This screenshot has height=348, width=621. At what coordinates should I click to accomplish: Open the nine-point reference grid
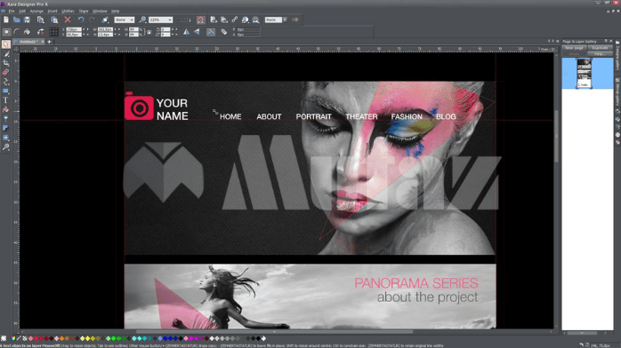(x=53, y=32)
